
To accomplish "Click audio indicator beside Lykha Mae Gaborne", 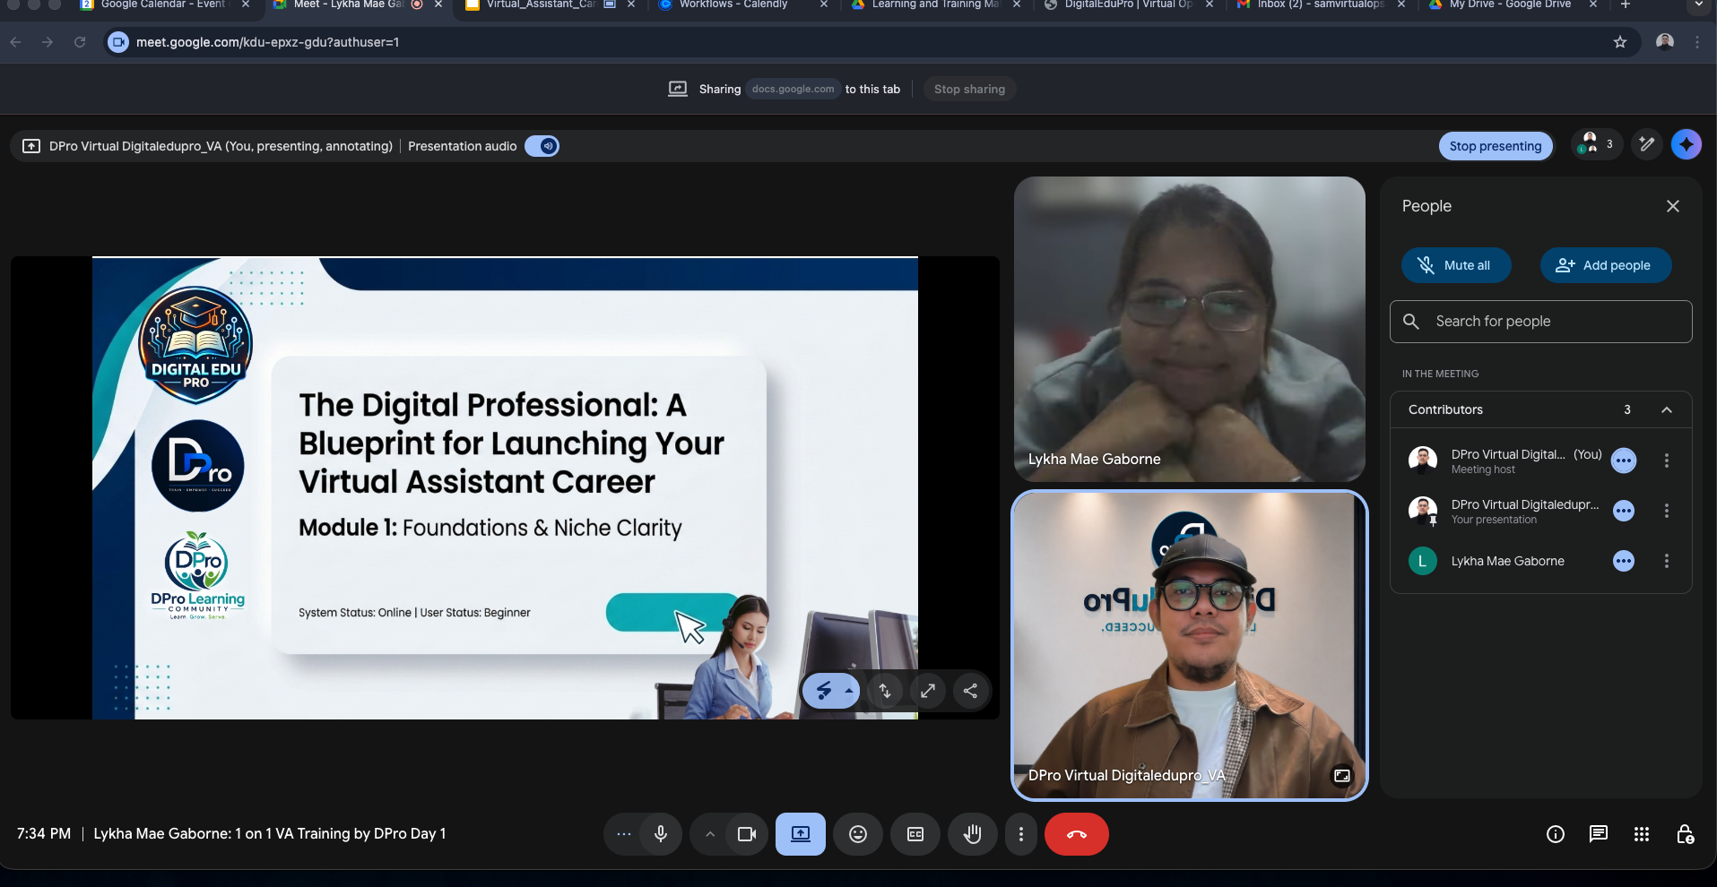I will (1624, 561).
